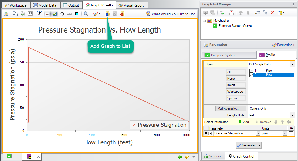
Task: Click the green plus icon below the graph
Action: click(180, 157)
